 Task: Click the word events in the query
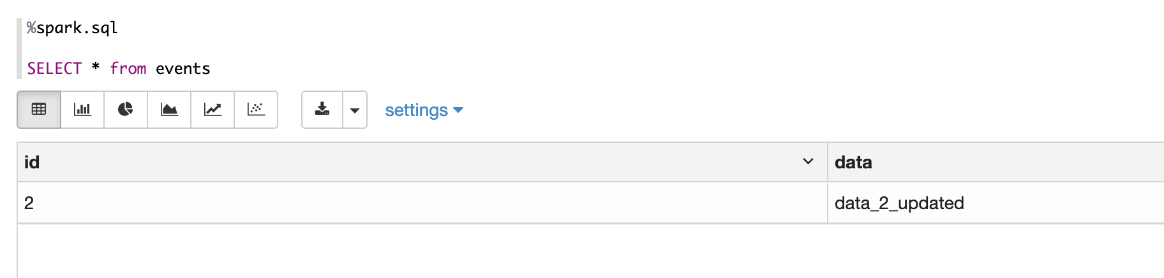tap(183, 69)
